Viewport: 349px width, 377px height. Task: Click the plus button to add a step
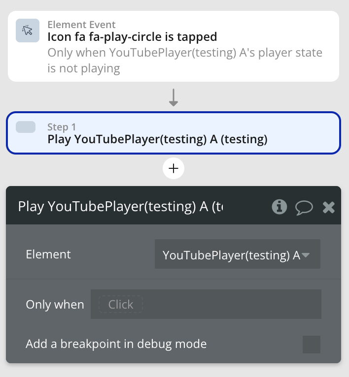174,169
